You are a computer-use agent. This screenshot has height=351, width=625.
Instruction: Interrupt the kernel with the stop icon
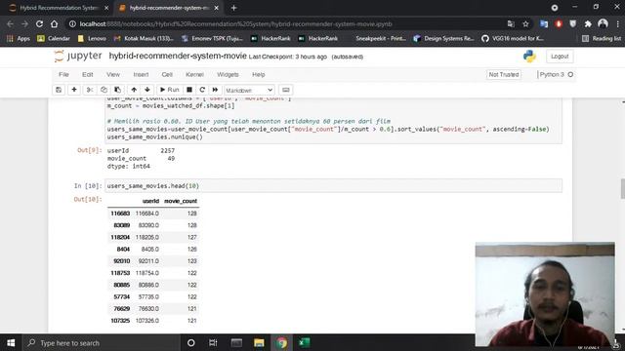coord(189,90)
